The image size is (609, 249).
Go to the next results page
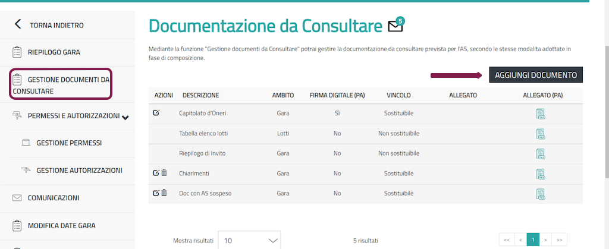pyautogui.click(x=545, y=240)
